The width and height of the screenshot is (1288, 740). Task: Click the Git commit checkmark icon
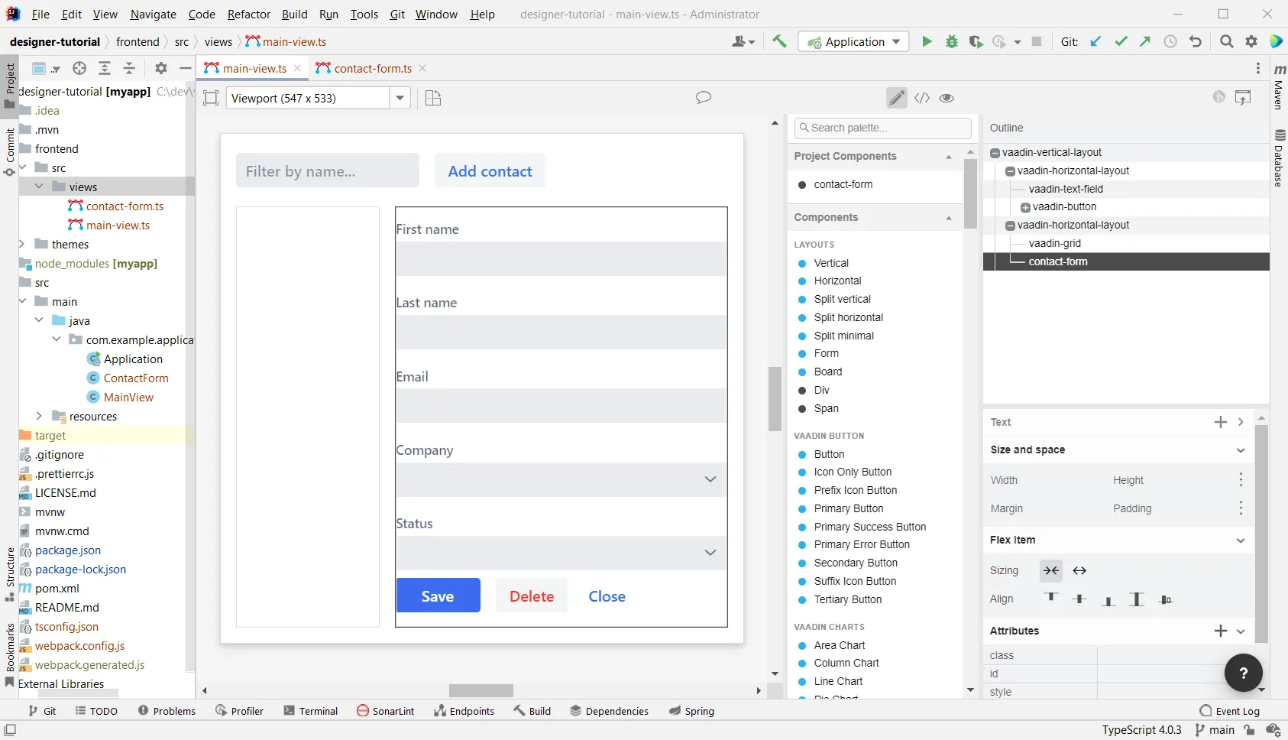coord(1121,42)
